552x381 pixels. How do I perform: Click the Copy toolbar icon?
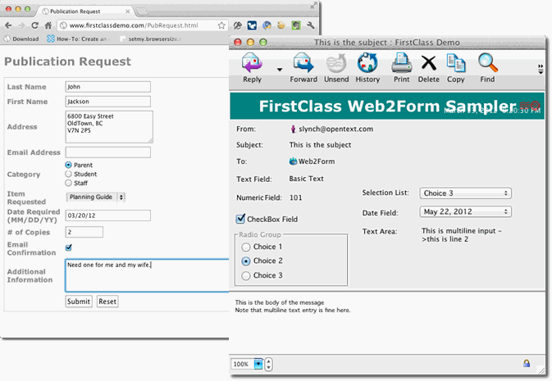coord(456,64)
